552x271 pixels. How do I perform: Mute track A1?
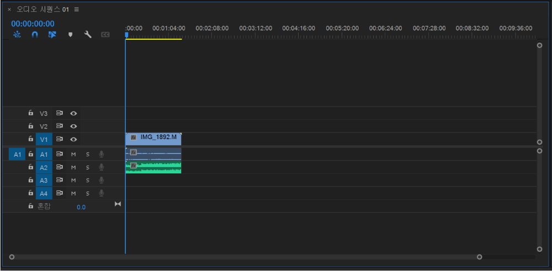[73, 154]
